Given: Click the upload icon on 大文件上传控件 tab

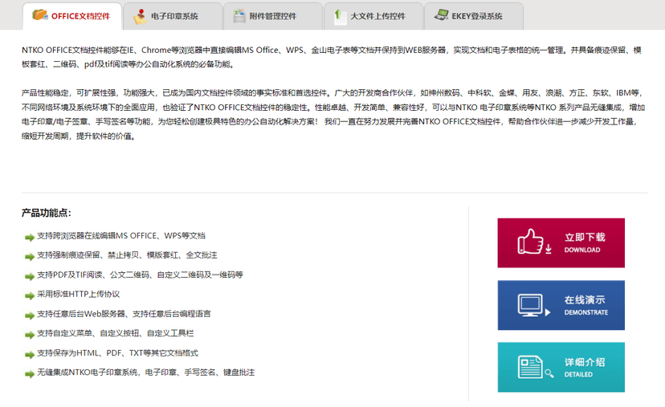Looking at the screenshot, I should (x=339, y=15).
